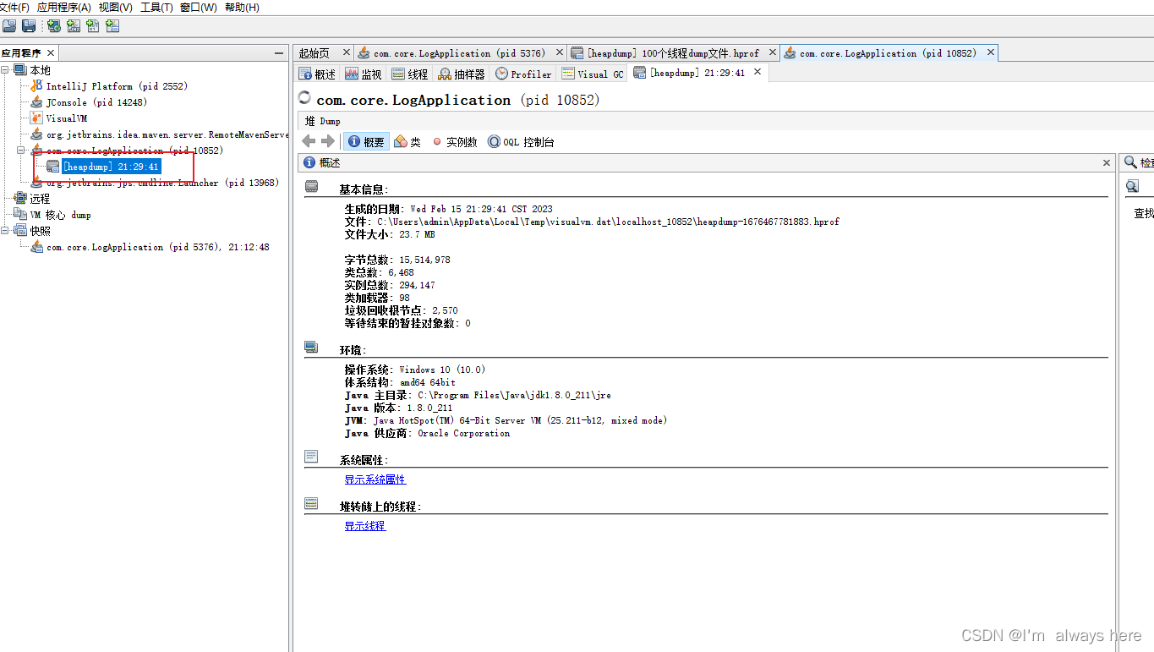Open the 文件(F) menu
This screenshot has width=1154, height=652.
point(14,7)
